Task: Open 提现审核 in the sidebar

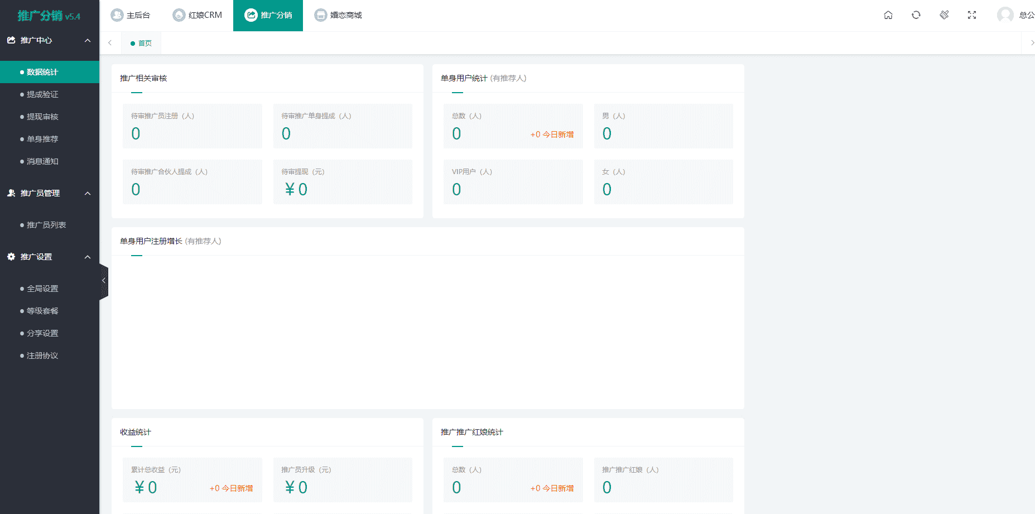Action: click(42, 117)
